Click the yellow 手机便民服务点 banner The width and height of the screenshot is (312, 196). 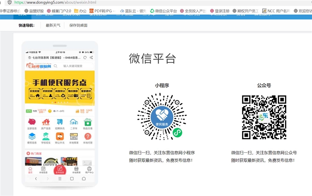pyautogui.click(x=60, y=87)
